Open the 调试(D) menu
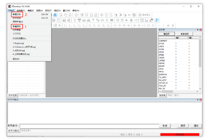The width and height of the screenshot is (208, 139). pyautogui.click(x=57, y=10)
